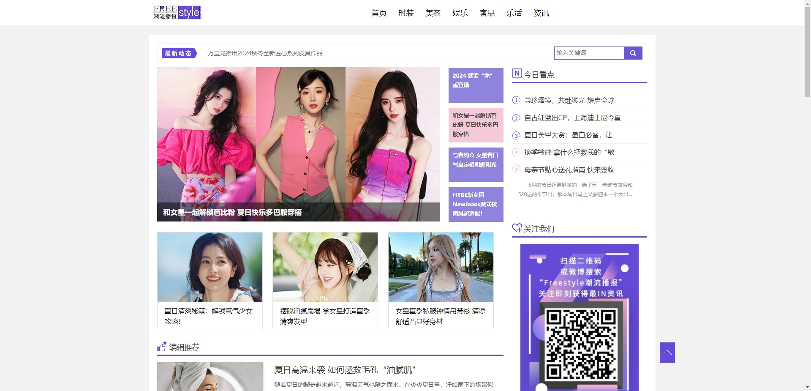Click the number 1 circle in 今日看点
This screenshot has height=391, width=811.
pyautogui.click(x=516, y=100)
